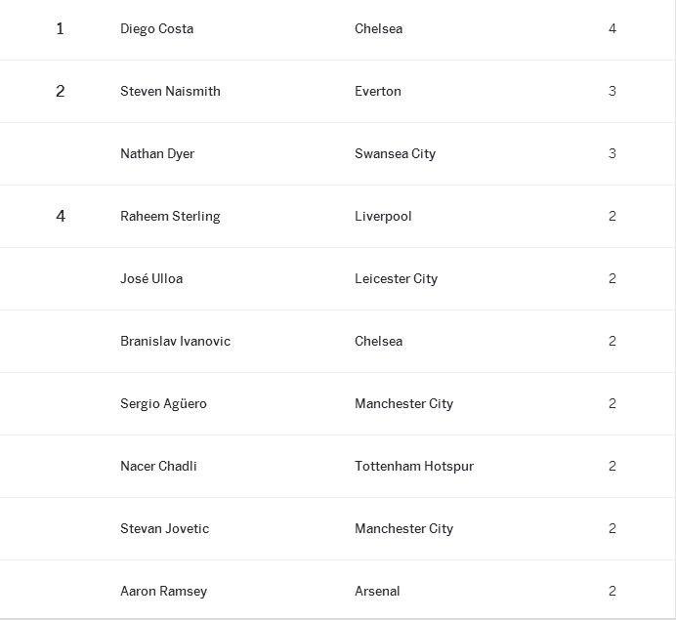Open Aaron Ramsey player entry
The height and width of the screenshot is (620, 676).
[164, 591]
